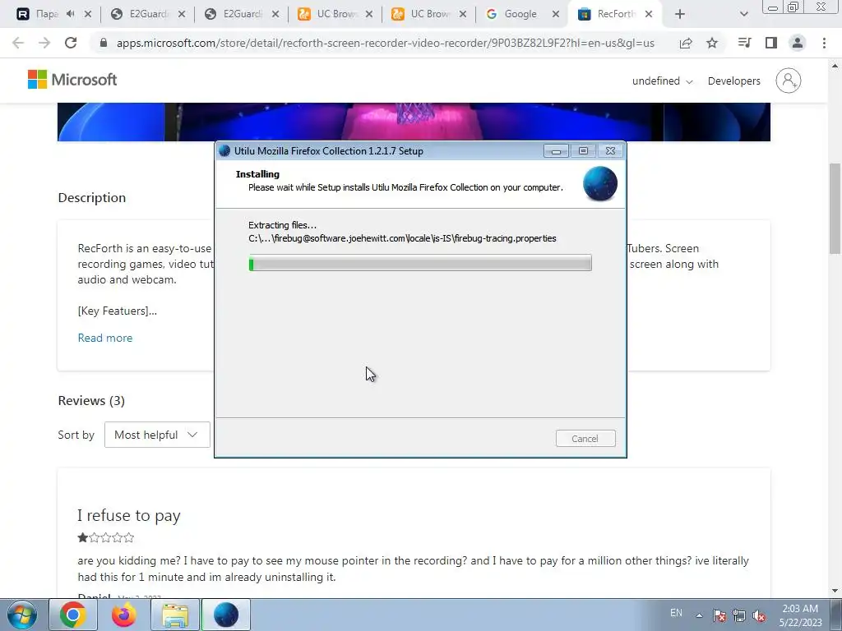This screenshot has height=631, width=842.
Task: Click the Extracting files status text
Action: (283, 225)
